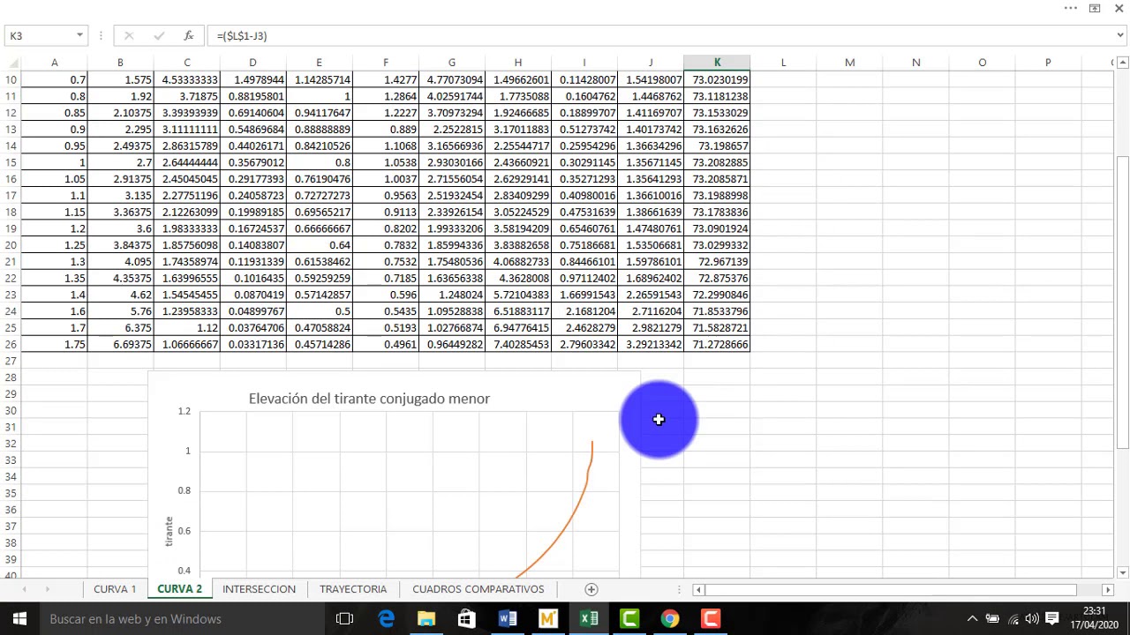Add a new sheet with plus button
The image size is (1130, 635).
591,589
